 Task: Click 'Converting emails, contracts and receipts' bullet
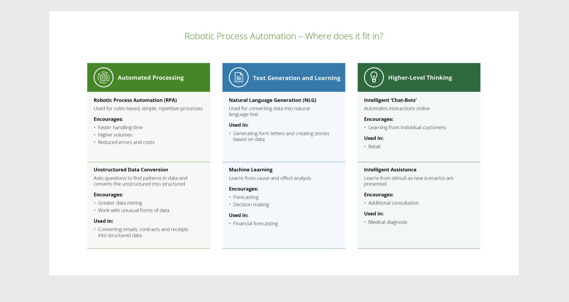click(143, 232)
